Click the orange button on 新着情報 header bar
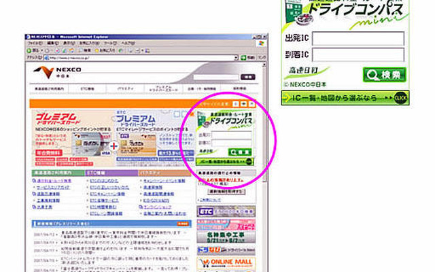 pos(183,224)
